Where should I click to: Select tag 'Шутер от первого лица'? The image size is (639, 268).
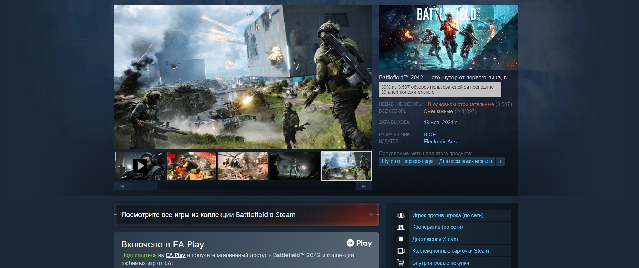(x=407, y=161)
